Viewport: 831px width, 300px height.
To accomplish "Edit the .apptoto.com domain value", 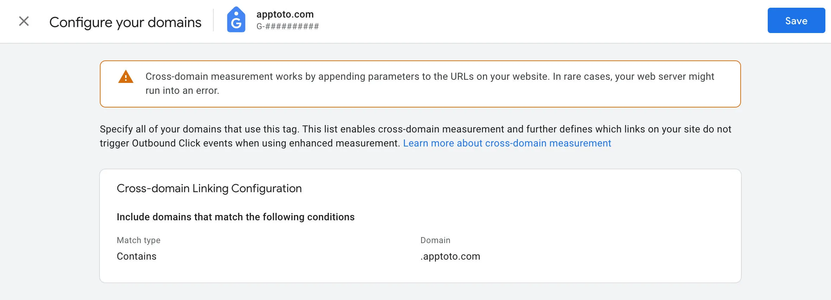I will (450, 256).
